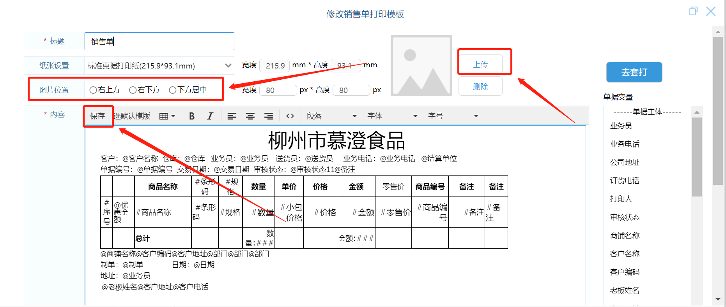
Task: Click the 上传 upload button
Action: click(480, 65)
